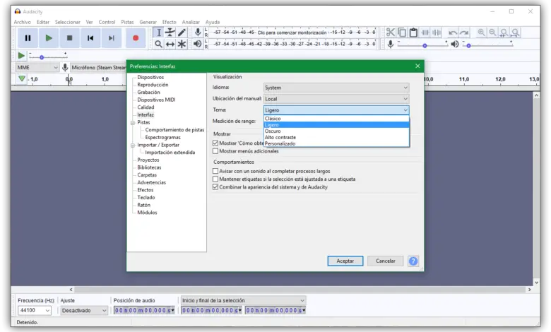551x332 pixels.
Task: Check 'Avisar con un sonido' option
Action: point(215,171)
